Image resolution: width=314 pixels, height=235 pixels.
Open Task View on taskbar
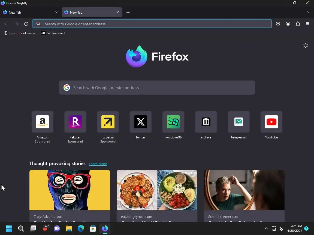coord(33,228)
